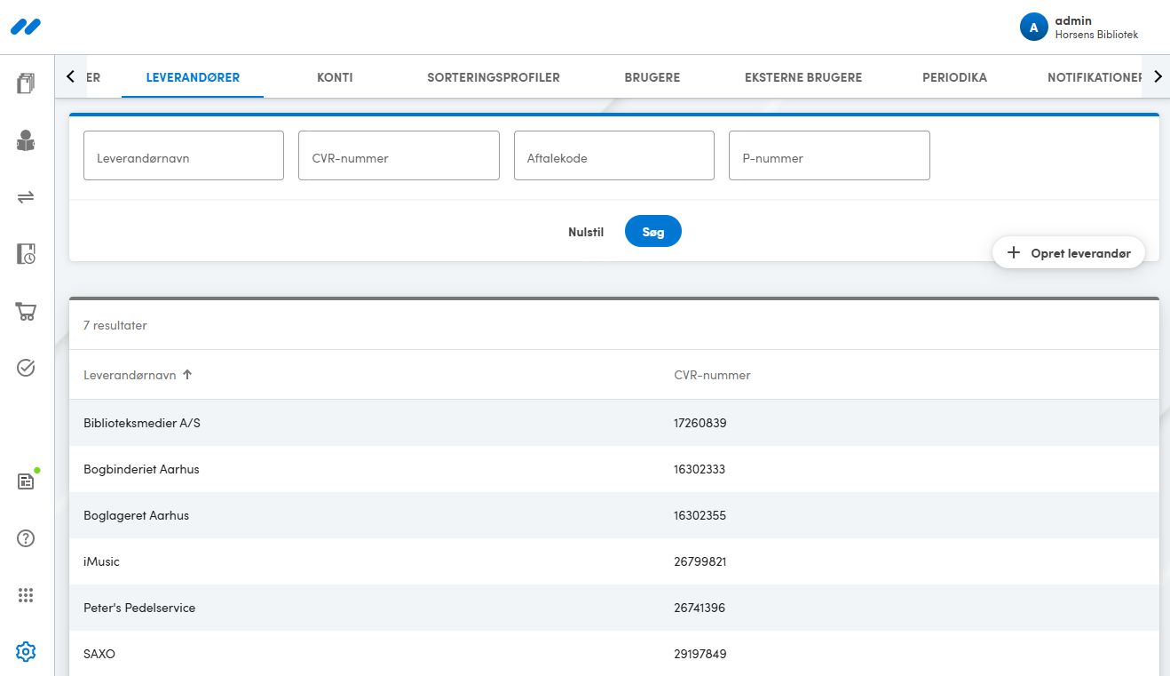Open the patron reader sidebar icon
This screenshot has width=1170, height=676.
coord(26,140)
